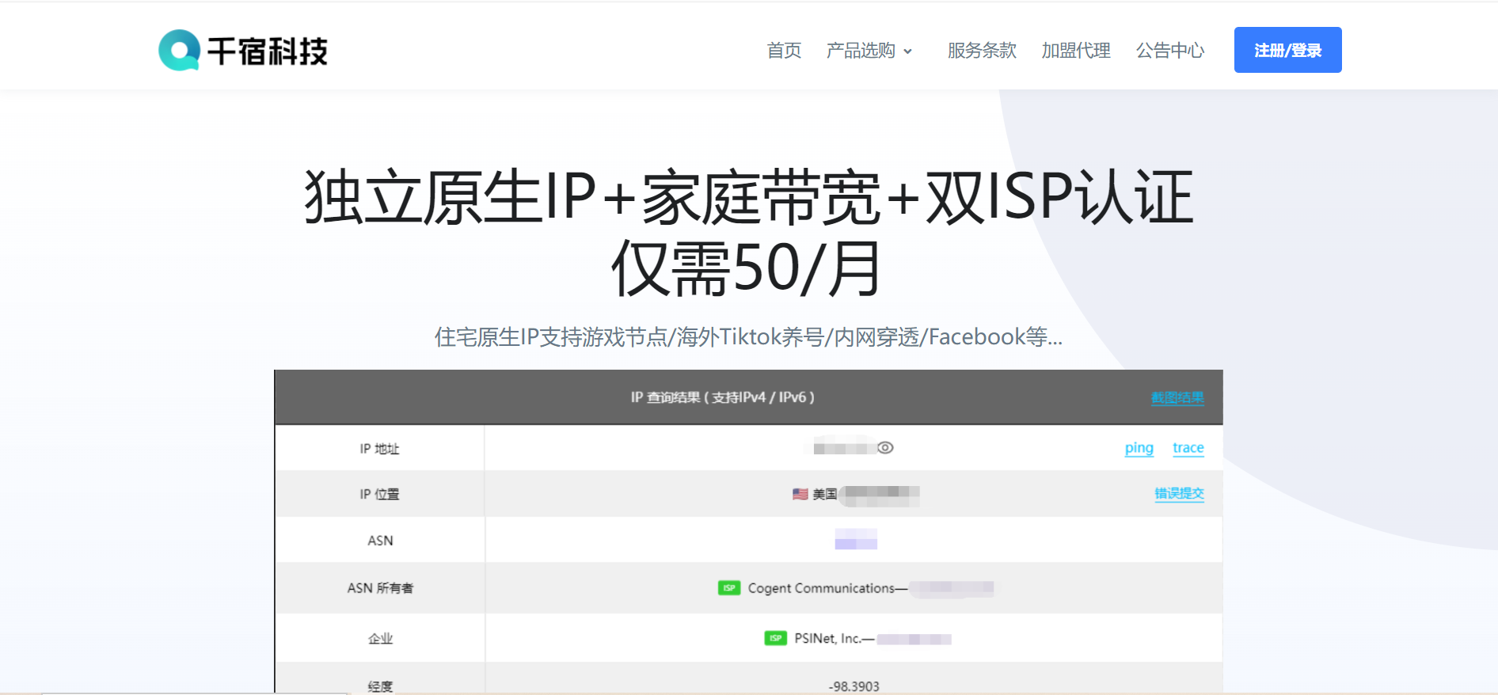1498x695 pixels.
Task: Expand the 产品选购 dropdown menu
Action: click(869, 51)
